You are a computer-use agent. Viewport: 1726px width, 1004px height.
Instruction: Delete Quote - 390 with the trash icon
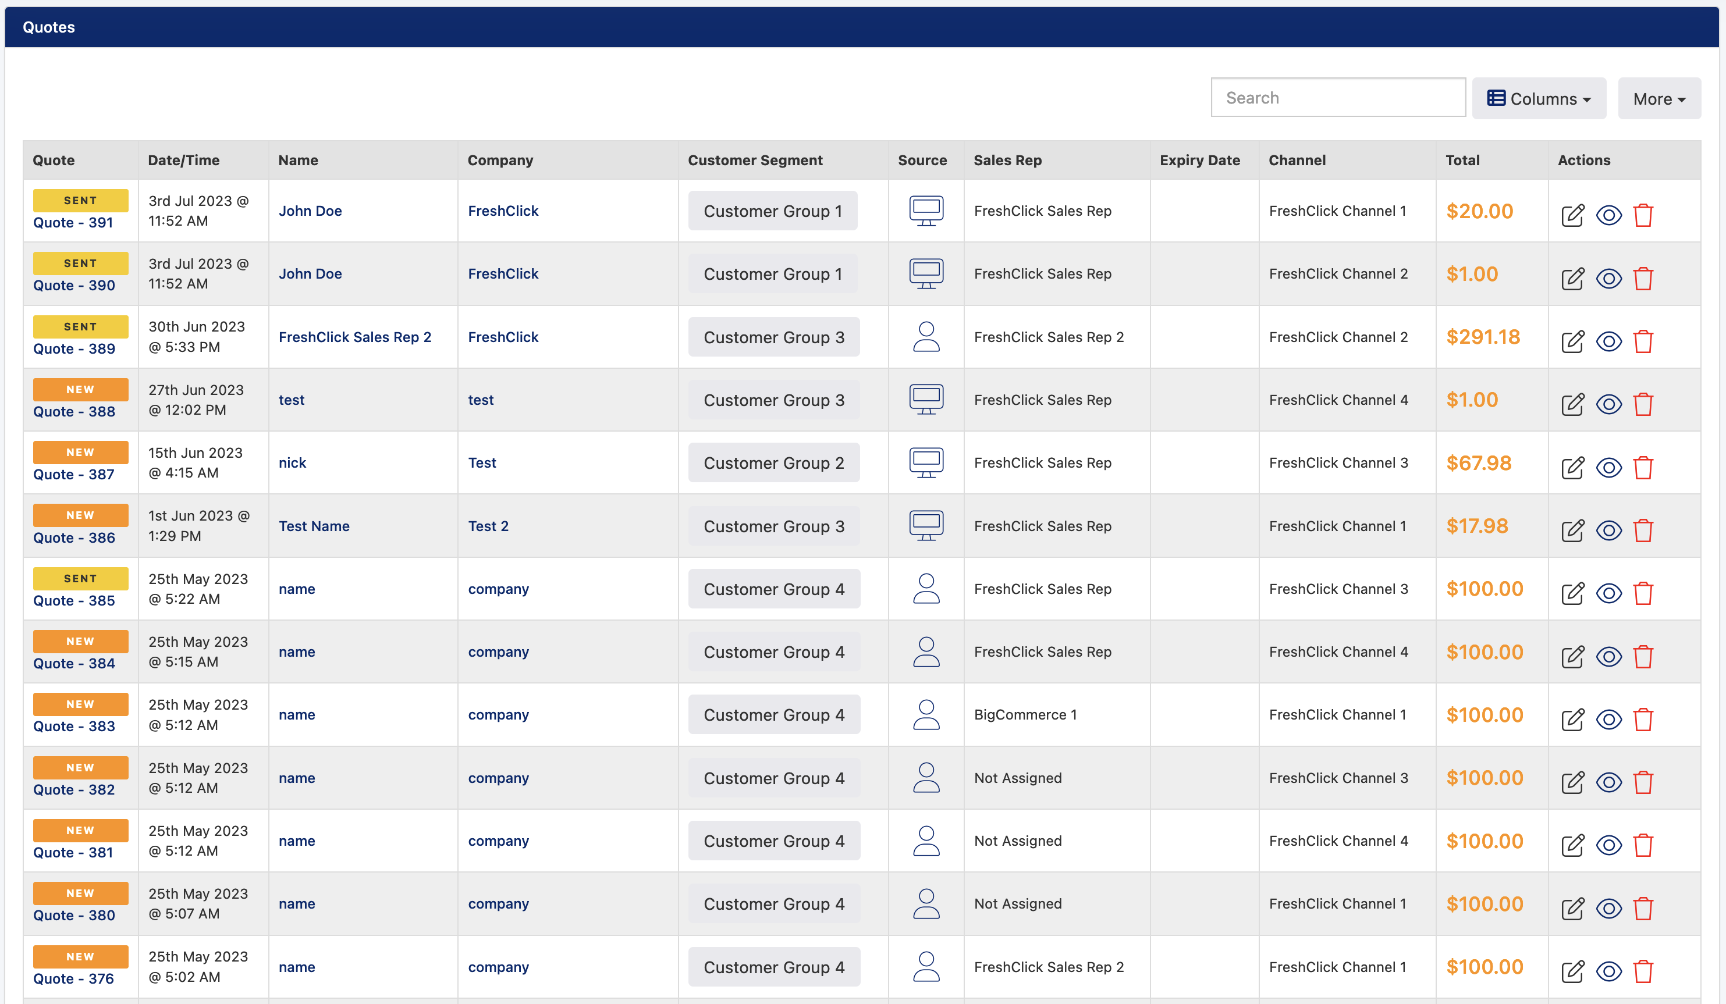pyautogui.click(x=1643, y=278)
